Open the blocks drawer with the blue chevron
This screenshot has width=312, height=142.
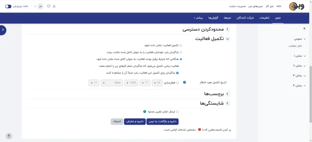click(3, 30)
